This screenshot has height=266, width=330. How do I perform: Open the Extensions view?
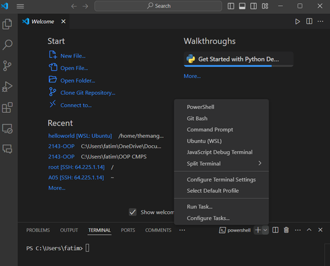pyautogui.click(x=7, y=108)
